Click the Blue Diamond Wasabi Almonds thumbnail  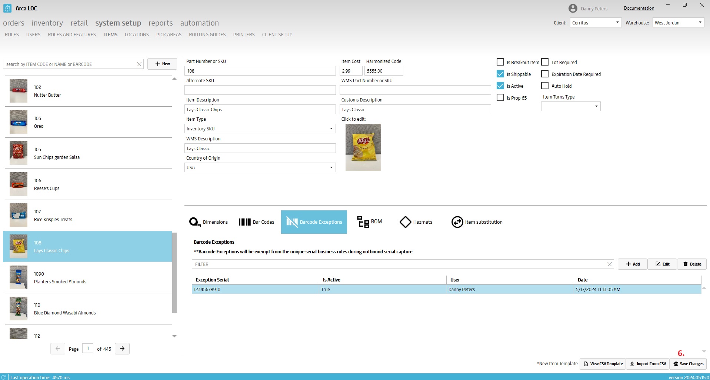(x=19, y=309)
